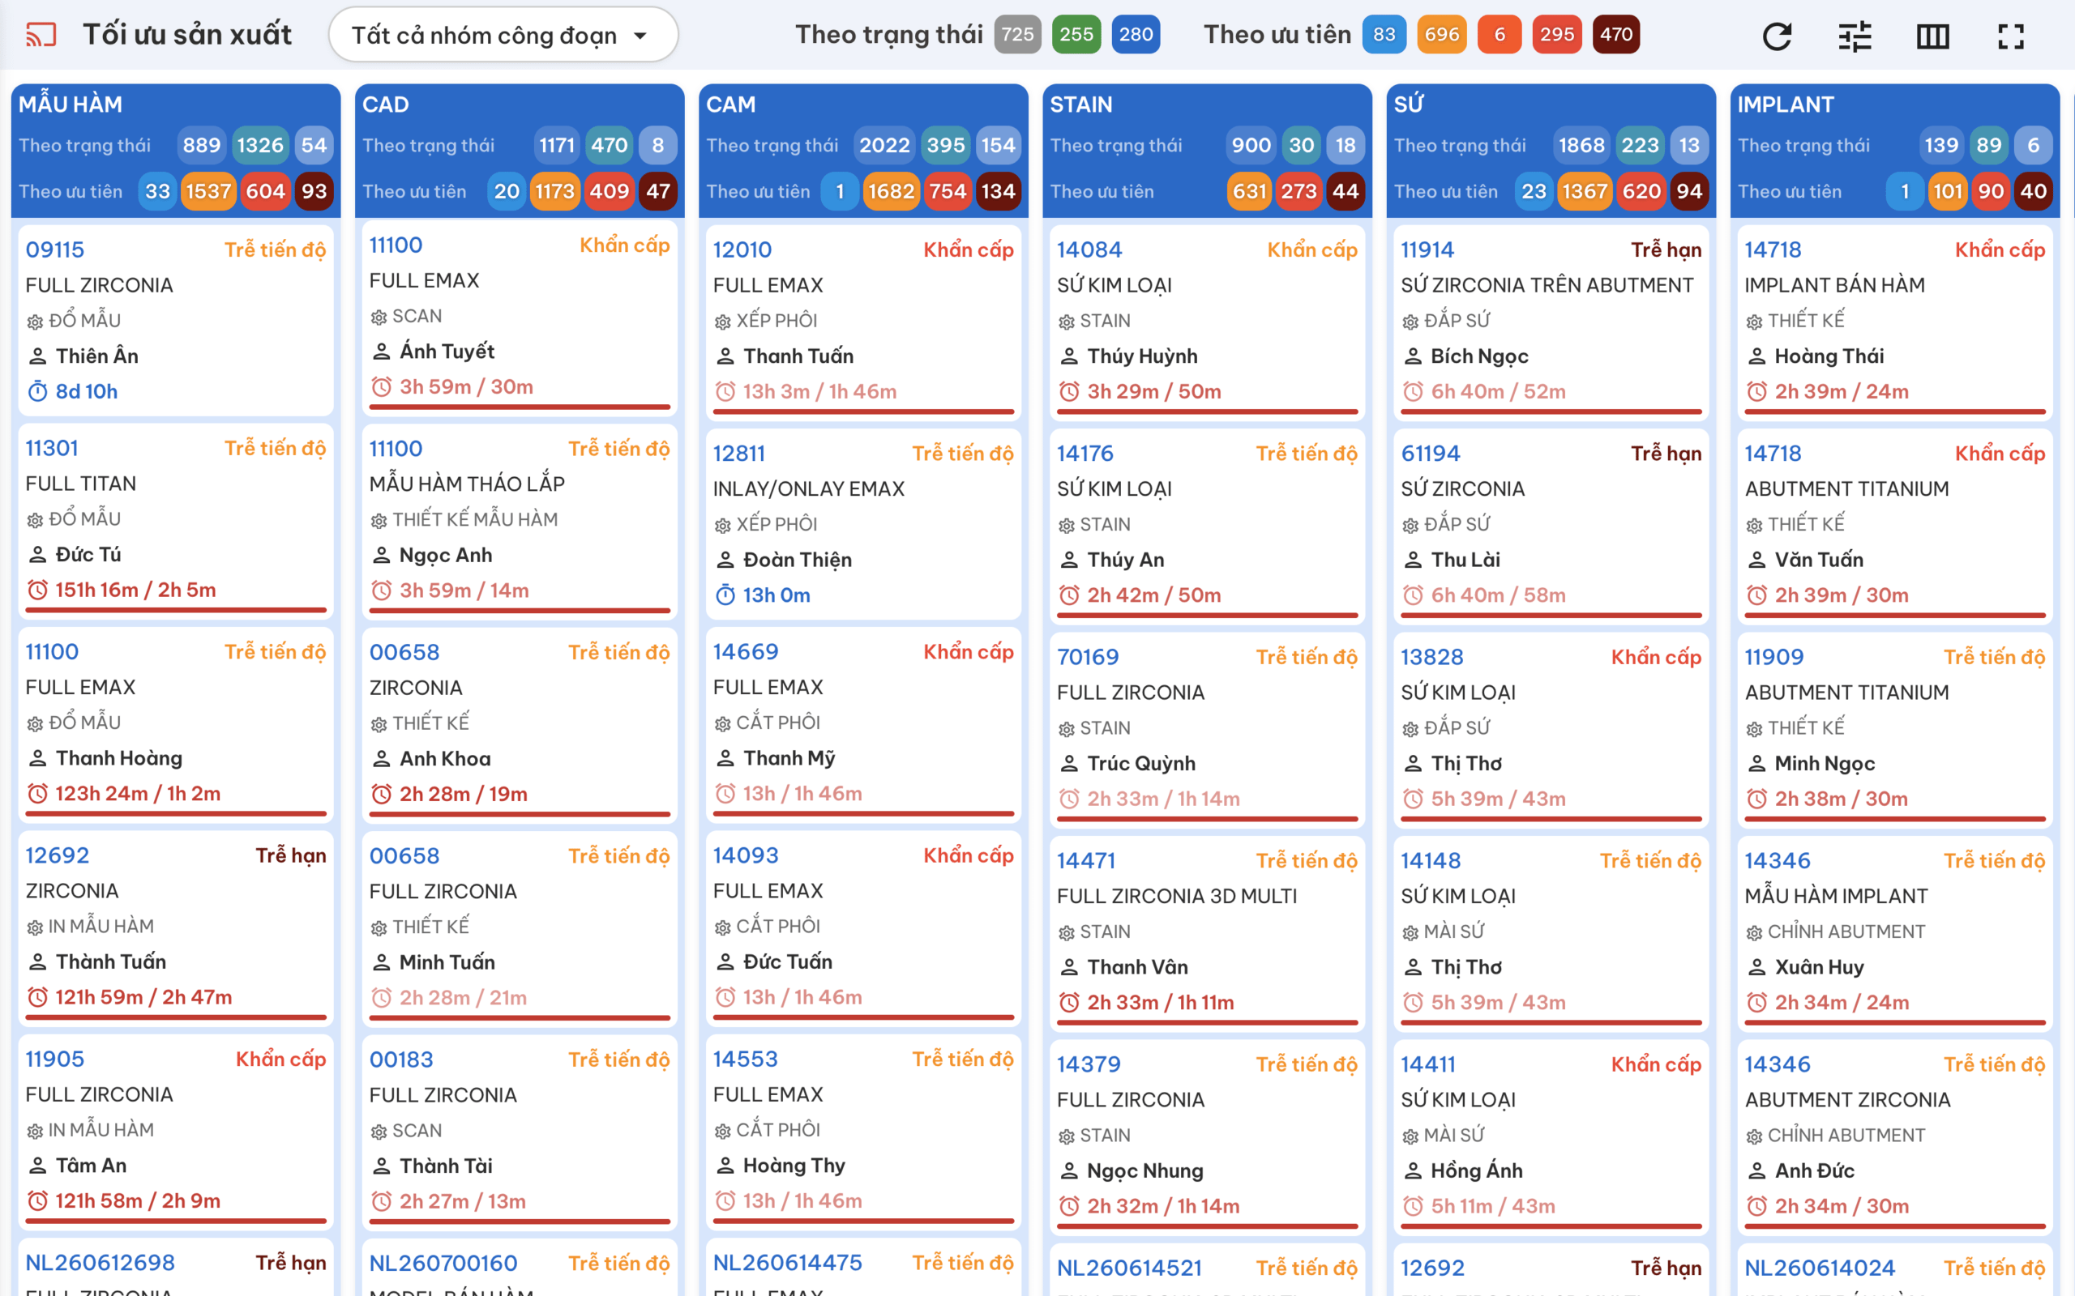Open order NL260614521 in STAIN column
The width and height of the screenshot is (2075, 1296).
1129,1268
